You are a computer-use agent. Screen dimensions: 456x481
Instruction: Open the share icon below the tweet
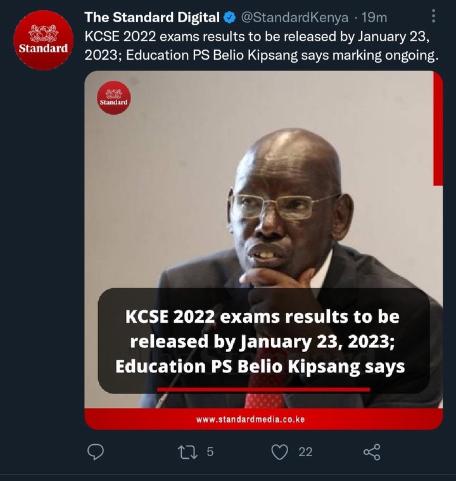tap(372, 452)
